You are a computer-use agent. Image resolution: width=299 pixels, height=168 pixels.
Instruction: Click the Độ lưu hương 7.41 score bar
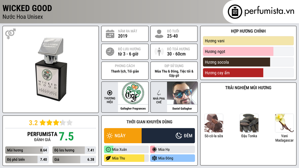(74, 150)
